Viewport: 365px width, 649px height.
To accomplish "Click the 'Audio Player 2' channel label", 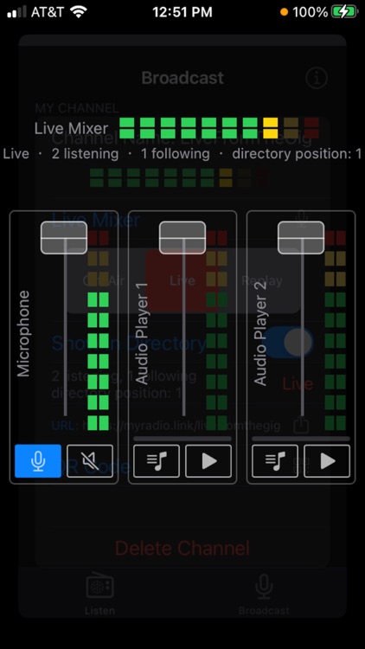I will pyautogui.click(x=260, y=334).
